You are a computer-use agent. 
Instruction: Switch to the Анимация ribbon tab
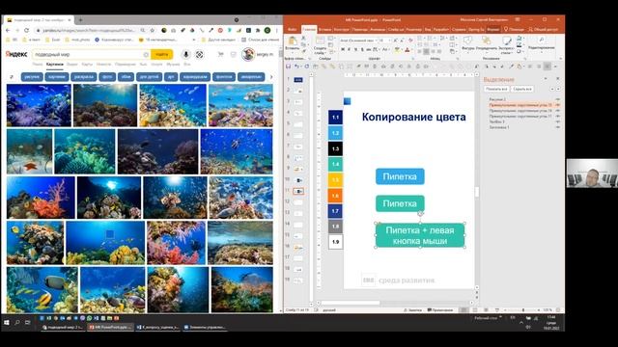378,30
